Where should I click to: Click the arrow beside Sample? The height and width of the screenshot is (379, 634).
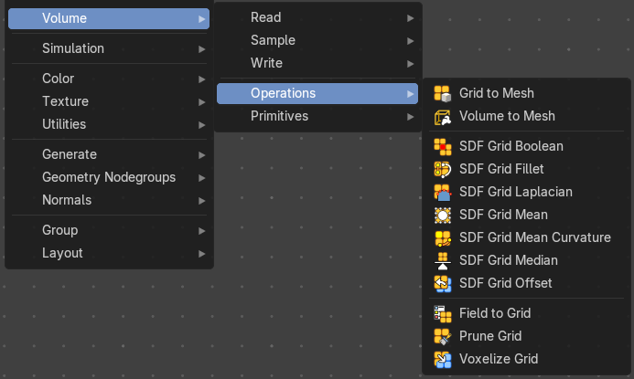click(410, 41)
